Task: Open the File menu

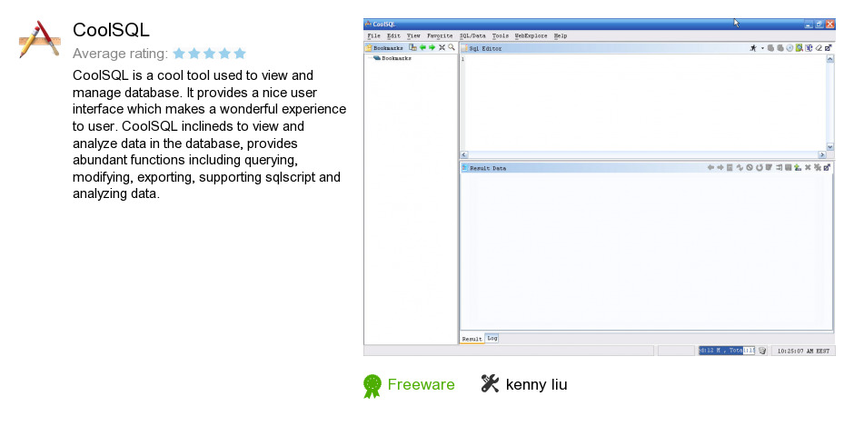Action: (373, 36)
